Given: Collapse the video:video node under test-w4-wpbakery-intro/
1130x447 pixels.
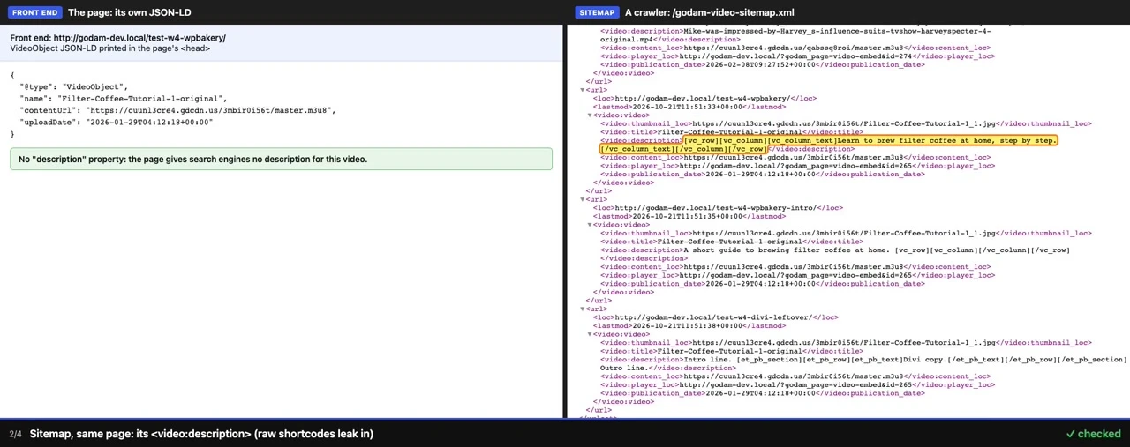Looking at the screenshot, I should click(590, 225).
